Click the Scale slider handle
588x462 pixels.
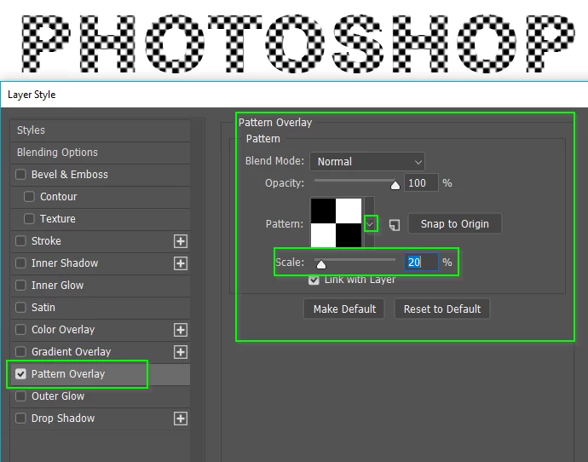pyautogui.click(x=321, y=264)
